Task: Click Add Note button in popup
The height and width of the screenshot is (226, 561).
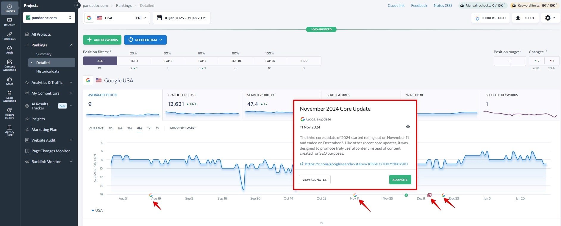Action: [x=400, y=180]
